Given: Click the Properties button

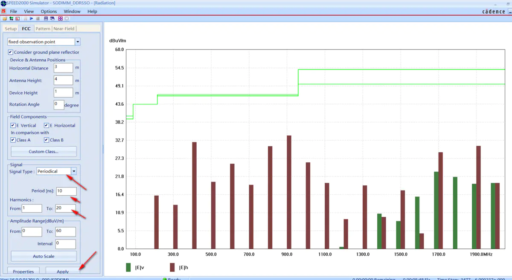Looking at the screenshot, I should 23,271.
